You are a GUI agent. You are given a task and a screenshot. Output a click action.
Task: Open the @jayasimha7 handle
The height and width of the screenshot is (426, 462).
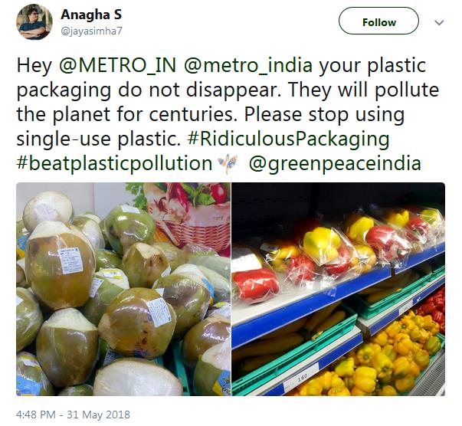[x=91, y=31]
